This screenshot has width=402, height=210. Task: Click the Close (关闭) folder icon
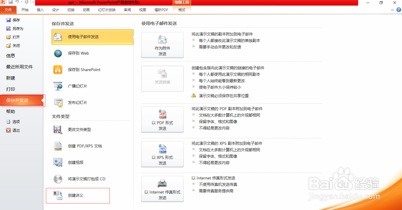tap(8, 46)
